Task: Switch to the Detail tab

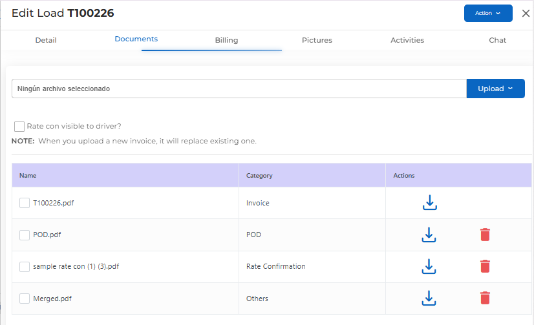Action: (46, 40)
